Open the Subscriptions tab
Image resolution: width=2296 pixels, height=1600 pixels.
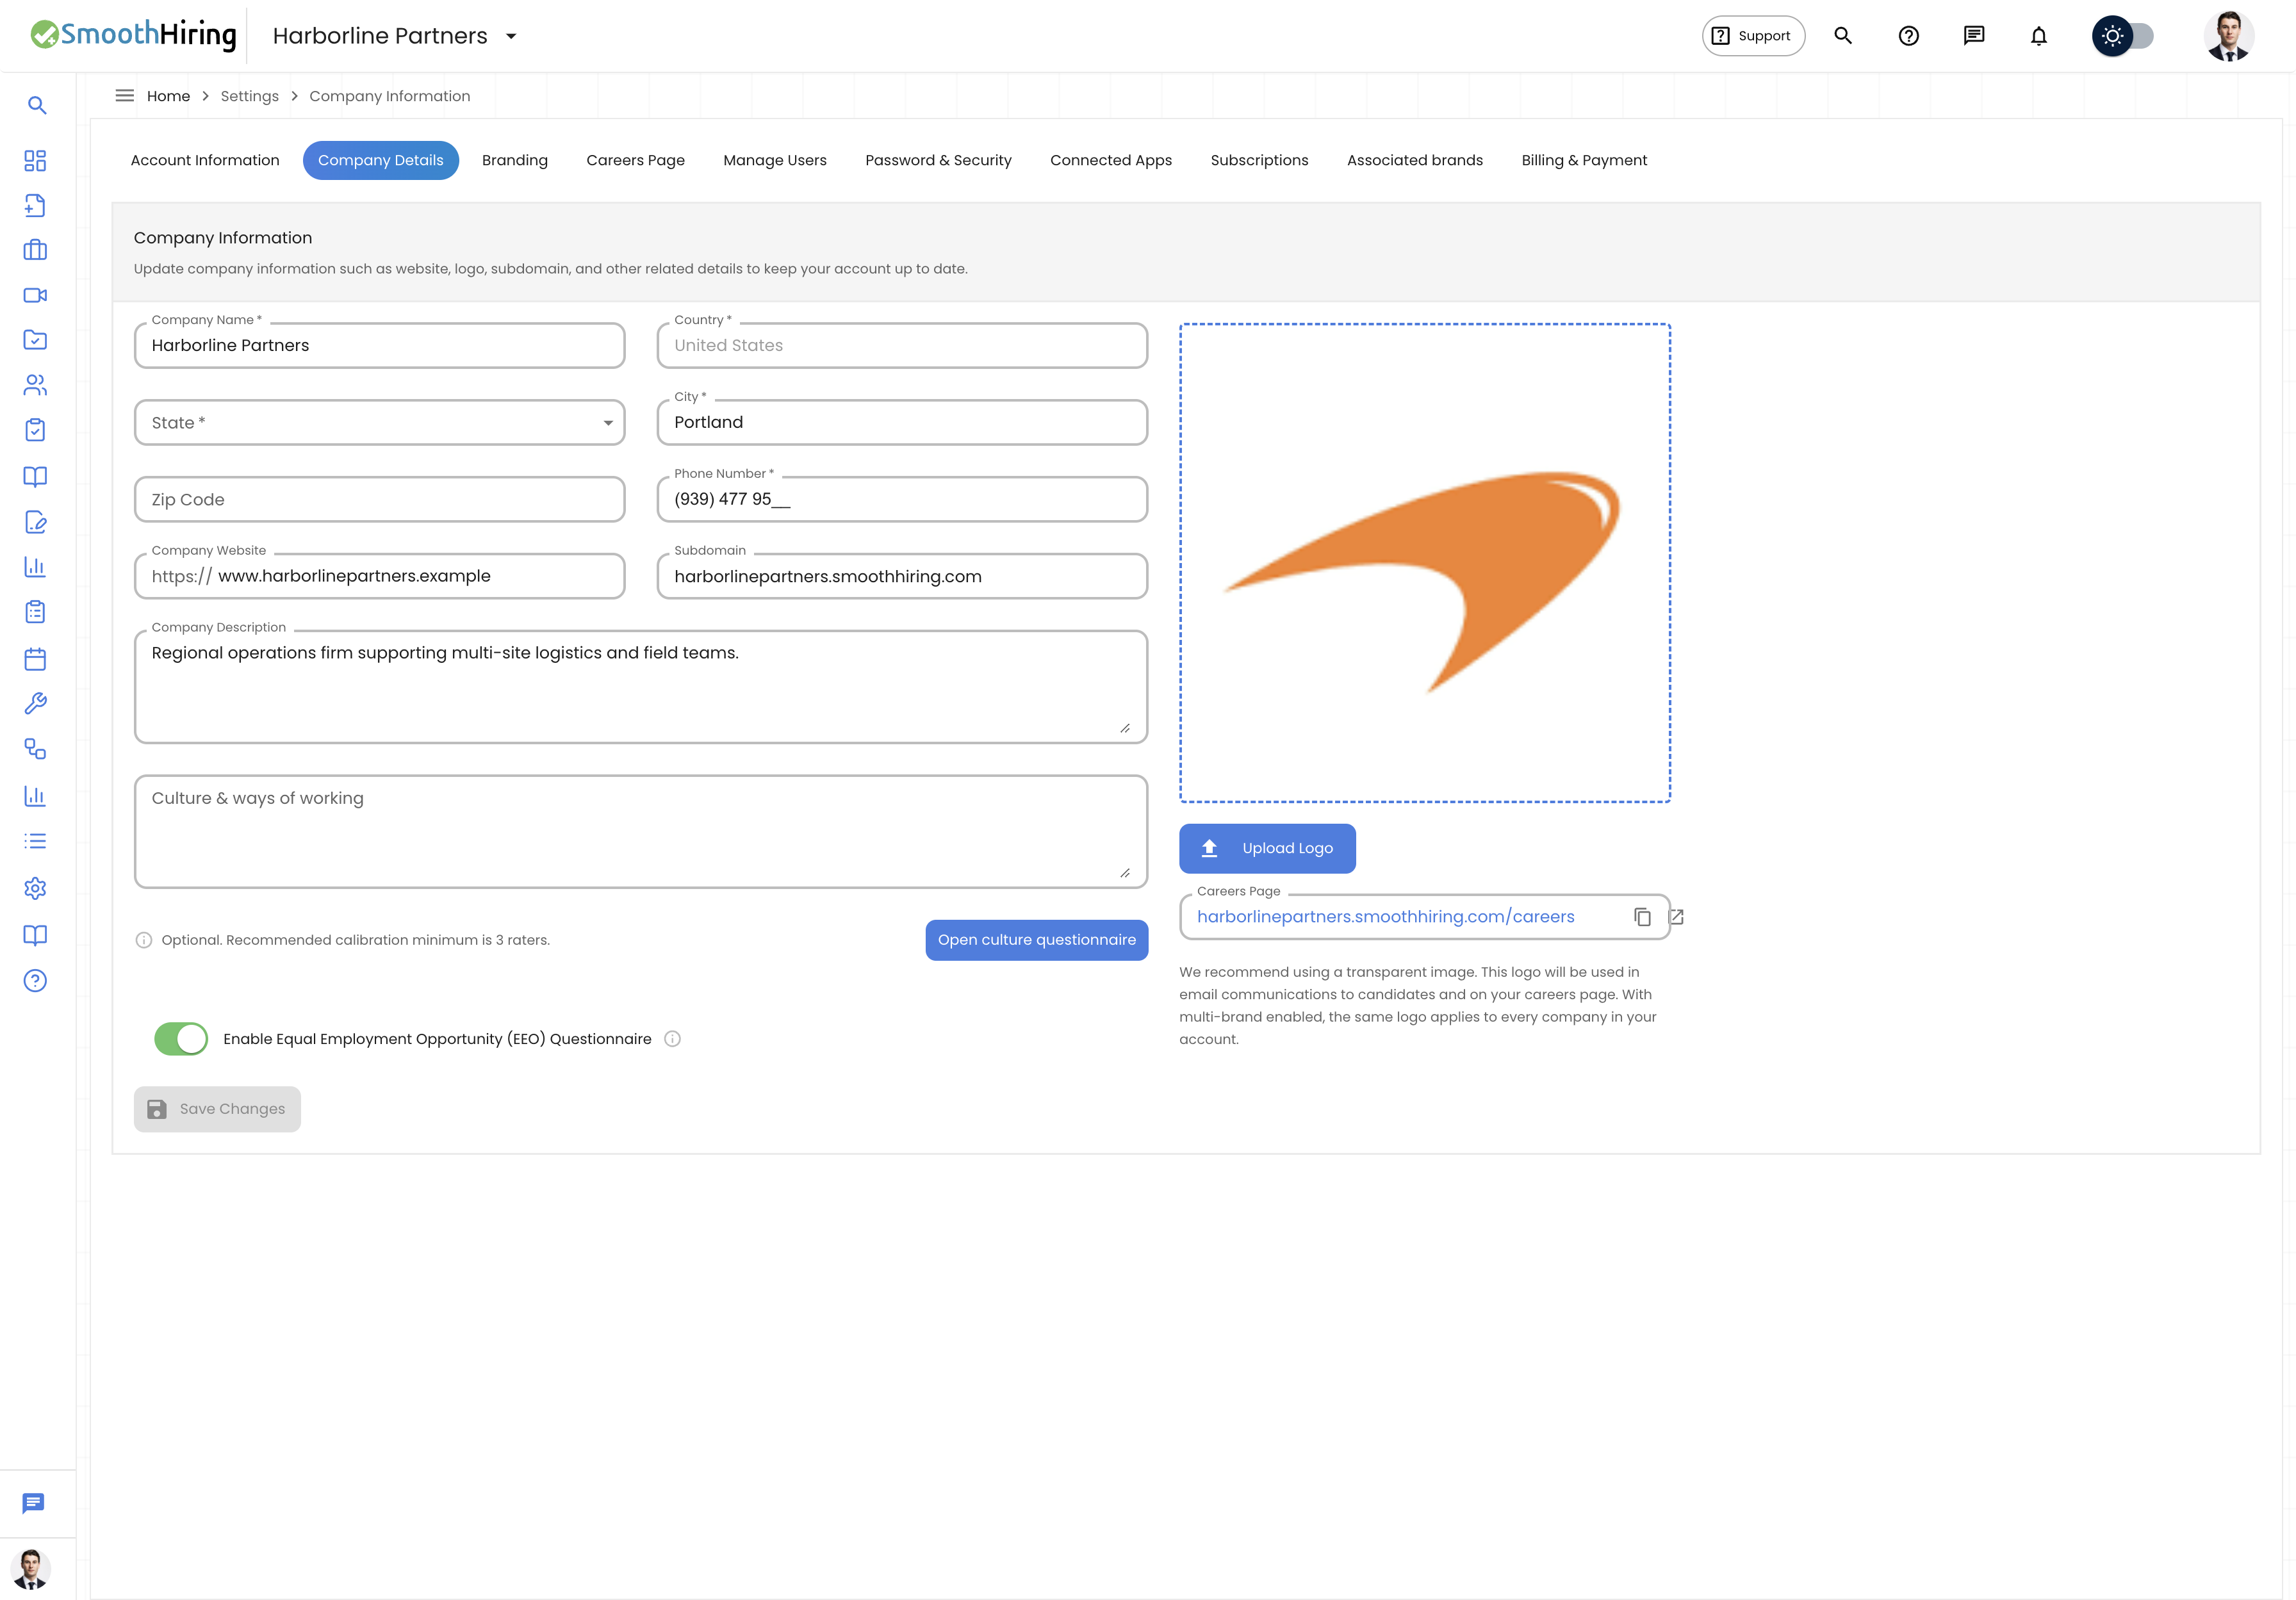[x=1259, y=160]
